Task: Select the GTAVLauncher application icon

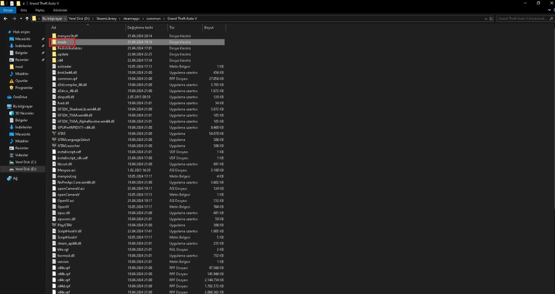Action: point(54,146)
